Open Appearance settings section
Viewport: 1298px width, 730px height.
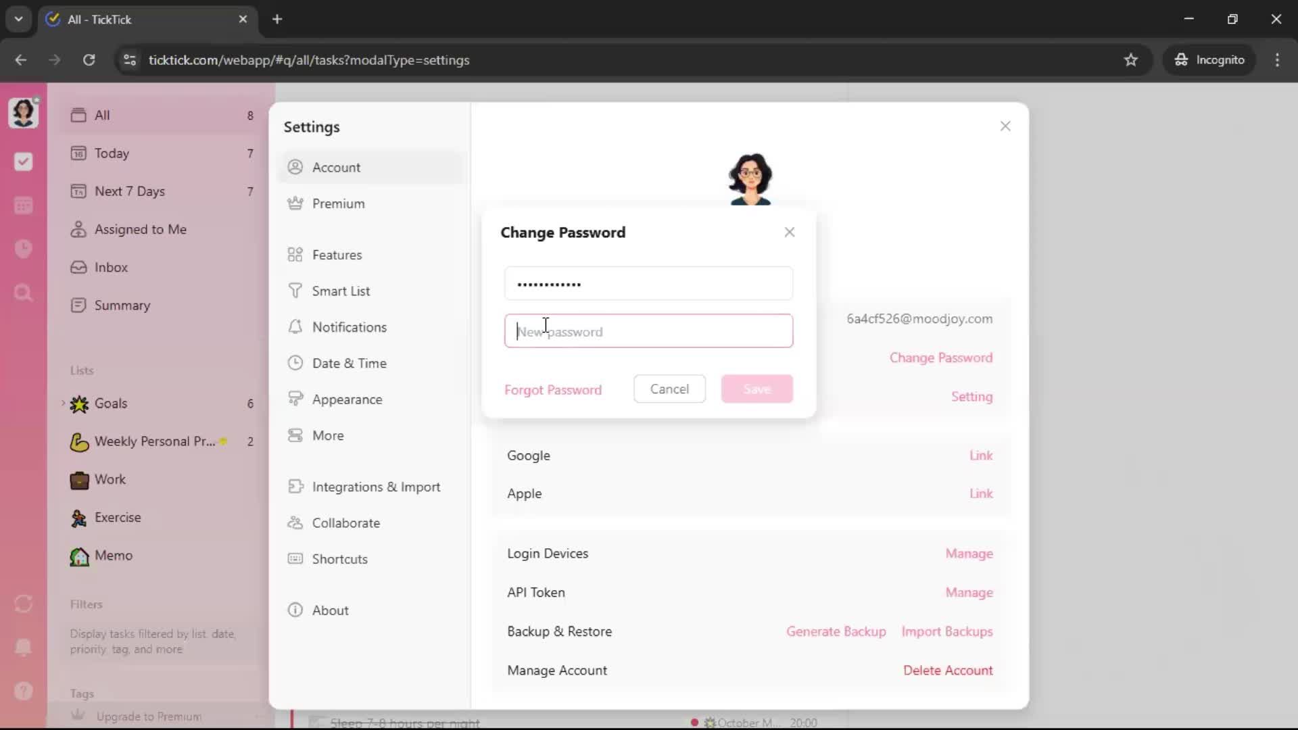tap(347, 399)
